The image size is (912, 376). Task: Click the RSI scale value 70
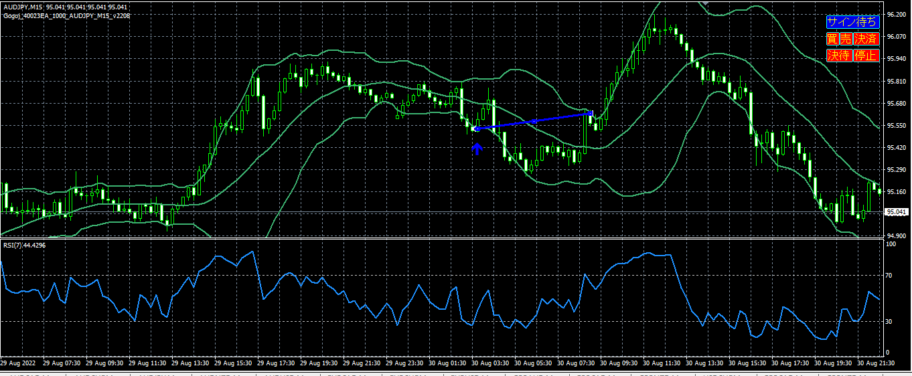point(889,275)
